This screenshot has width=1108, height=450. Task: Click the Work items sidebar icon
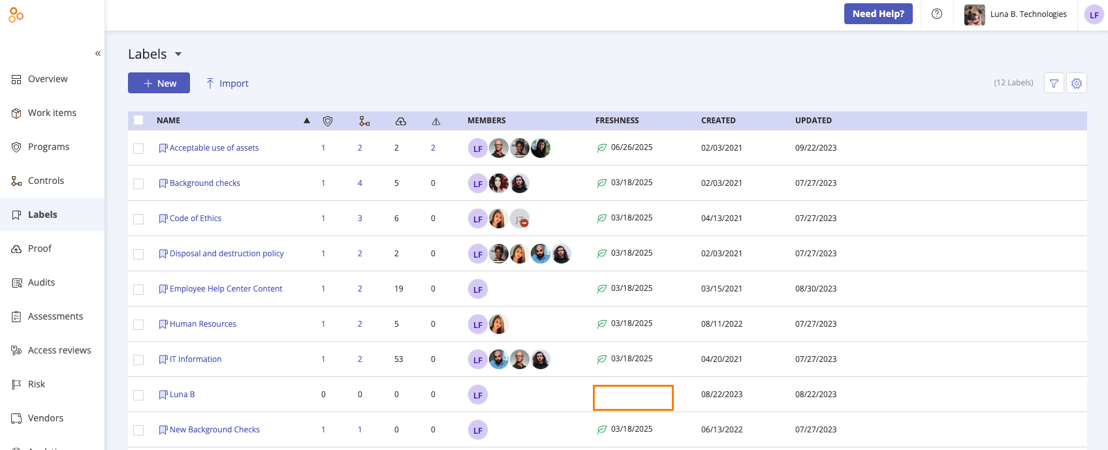(x=16, y=113)
